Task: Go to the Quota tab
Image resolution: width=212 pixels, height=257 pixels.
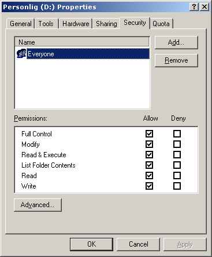Action: [x=161, y=24]
